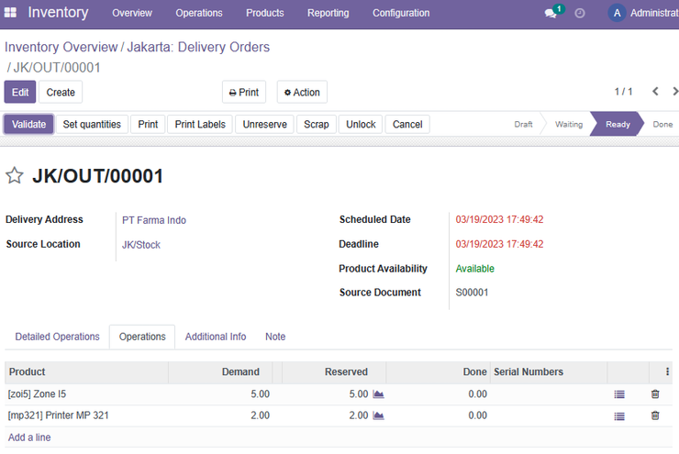Click the Administrator avatar icon
This screenshot has height=454, width=679.
(x=617, y=13)
